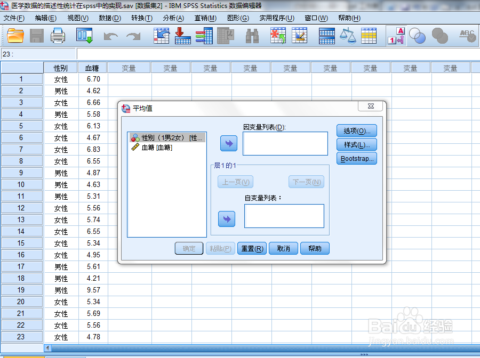Click the Go to variable icon
This screenshot has height=358, width=480.
click(183, 36)
